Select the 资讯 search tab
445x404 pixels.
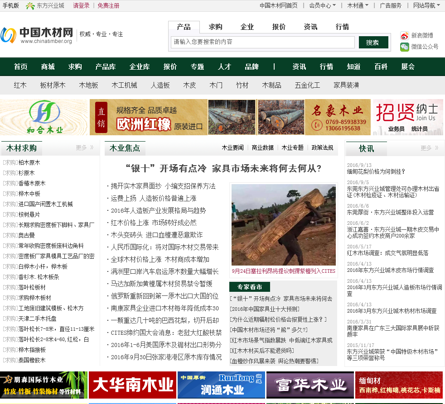(310, 27)
